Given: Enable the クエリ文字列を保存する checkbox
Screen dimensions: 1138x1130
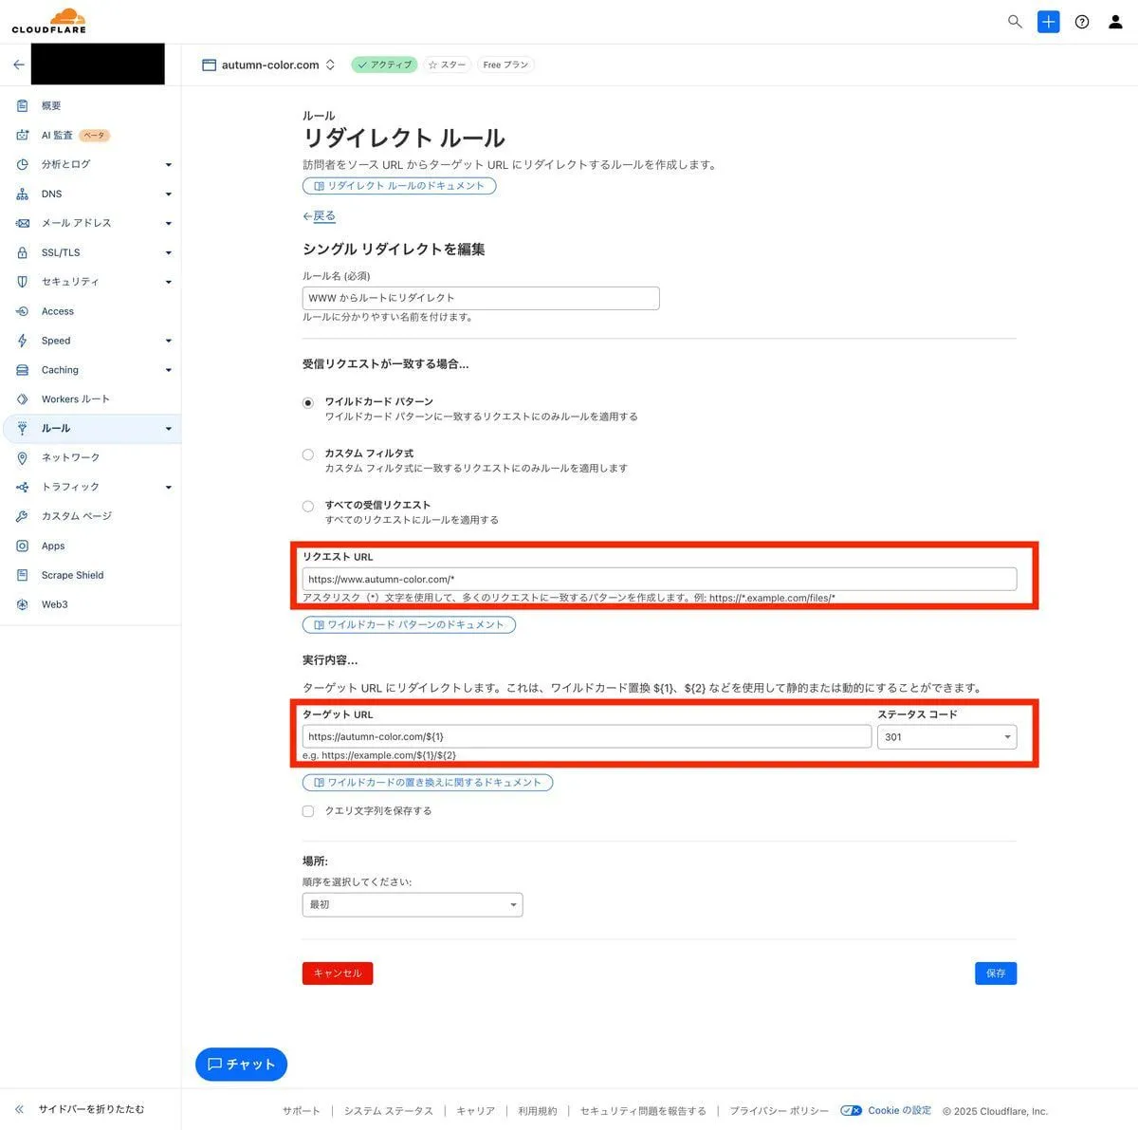Looking at the screenshot, I should (308, 811).
